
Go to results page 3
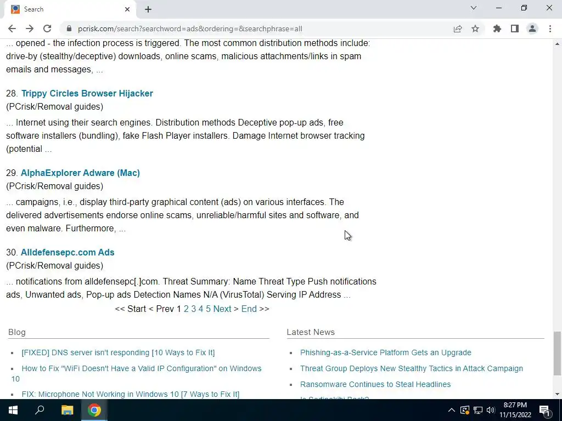pos(194,309)
